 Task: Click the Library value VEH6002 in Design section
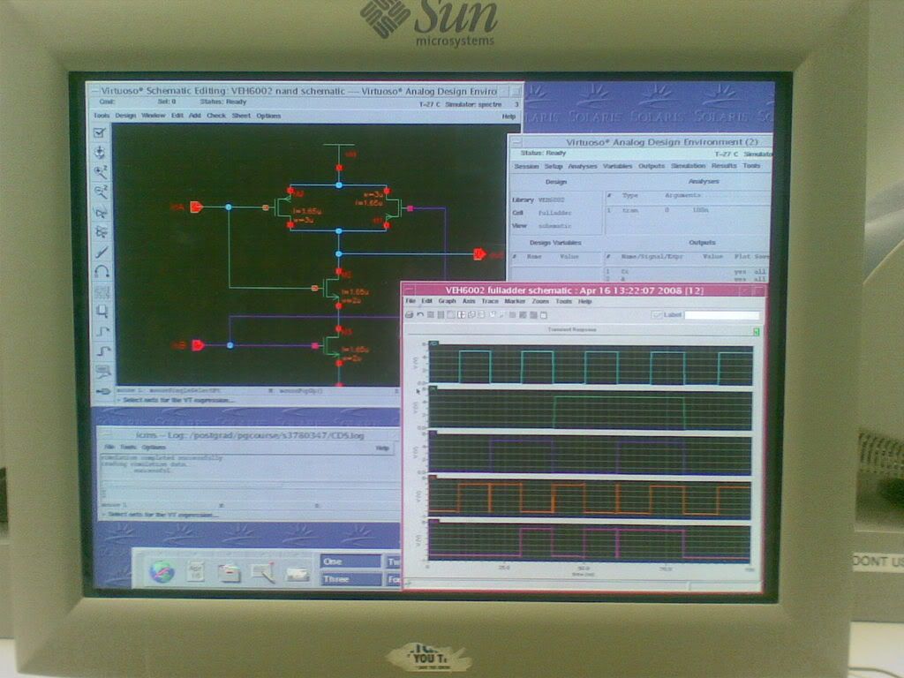[551, 200]
